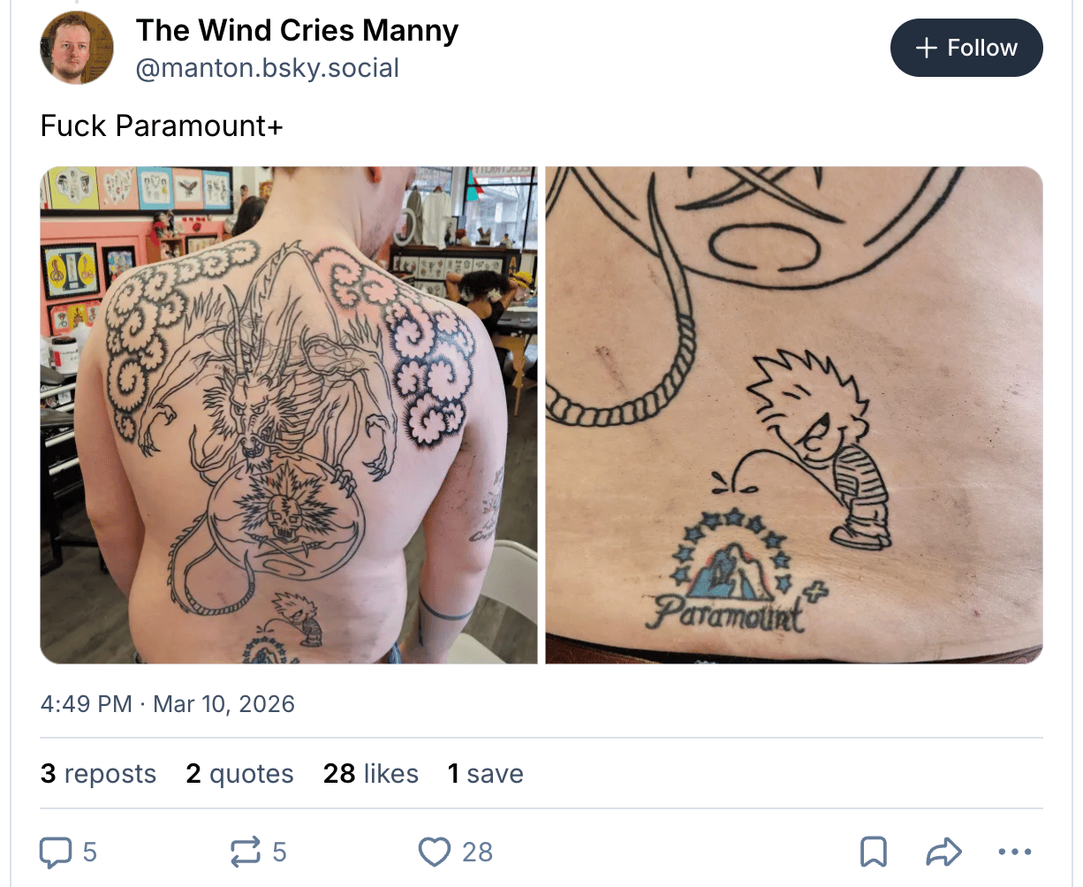Open The Wind Cries Manny's avatar
Image resolution: width=1083 pixels, height=887 pixels.
[77, 48]
